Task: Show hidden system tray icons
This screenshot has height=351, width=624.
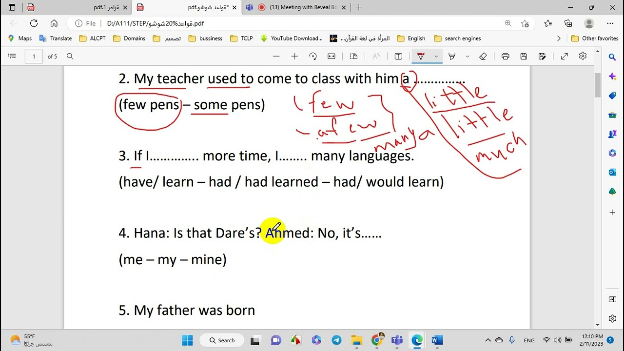Action: pos(487,340)
